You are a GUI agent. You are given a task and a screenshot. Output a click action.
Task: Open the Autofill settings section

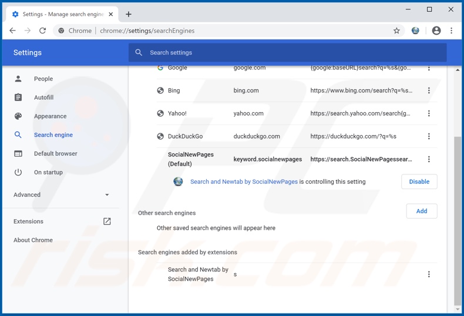tap(44, 98)
